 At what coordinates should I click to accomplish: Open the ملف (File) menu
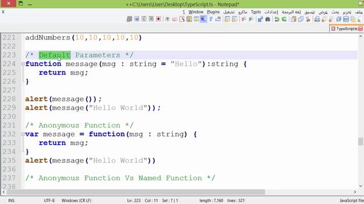click(359, 12)
